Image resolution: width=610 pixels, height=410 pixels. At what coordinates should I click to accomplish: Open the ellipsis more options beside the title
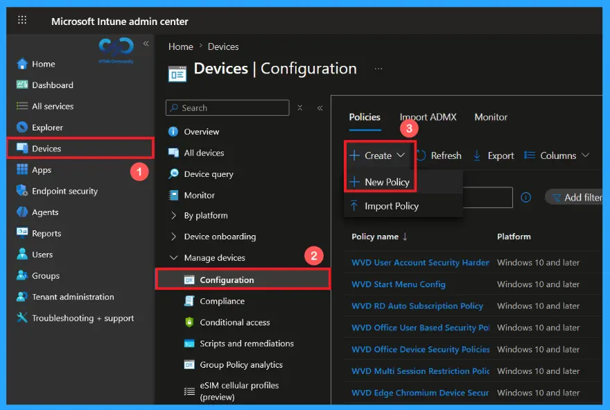click(x=378, y=69)
